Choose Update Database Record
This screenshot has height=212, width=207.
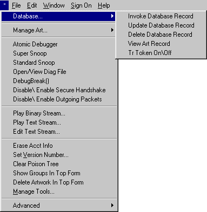pos(161,25)
